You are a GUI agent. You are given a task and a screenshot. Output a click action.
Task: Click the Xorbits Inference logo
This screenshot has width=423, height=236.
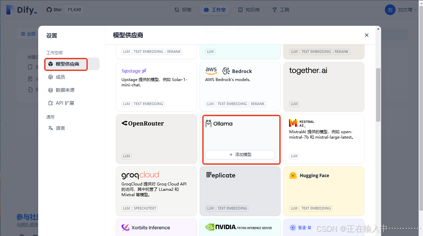coord(146,228)
